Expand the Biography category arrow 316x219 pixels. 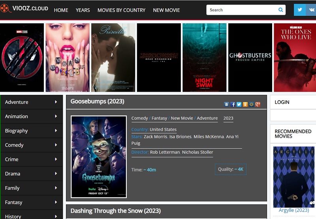56,131
